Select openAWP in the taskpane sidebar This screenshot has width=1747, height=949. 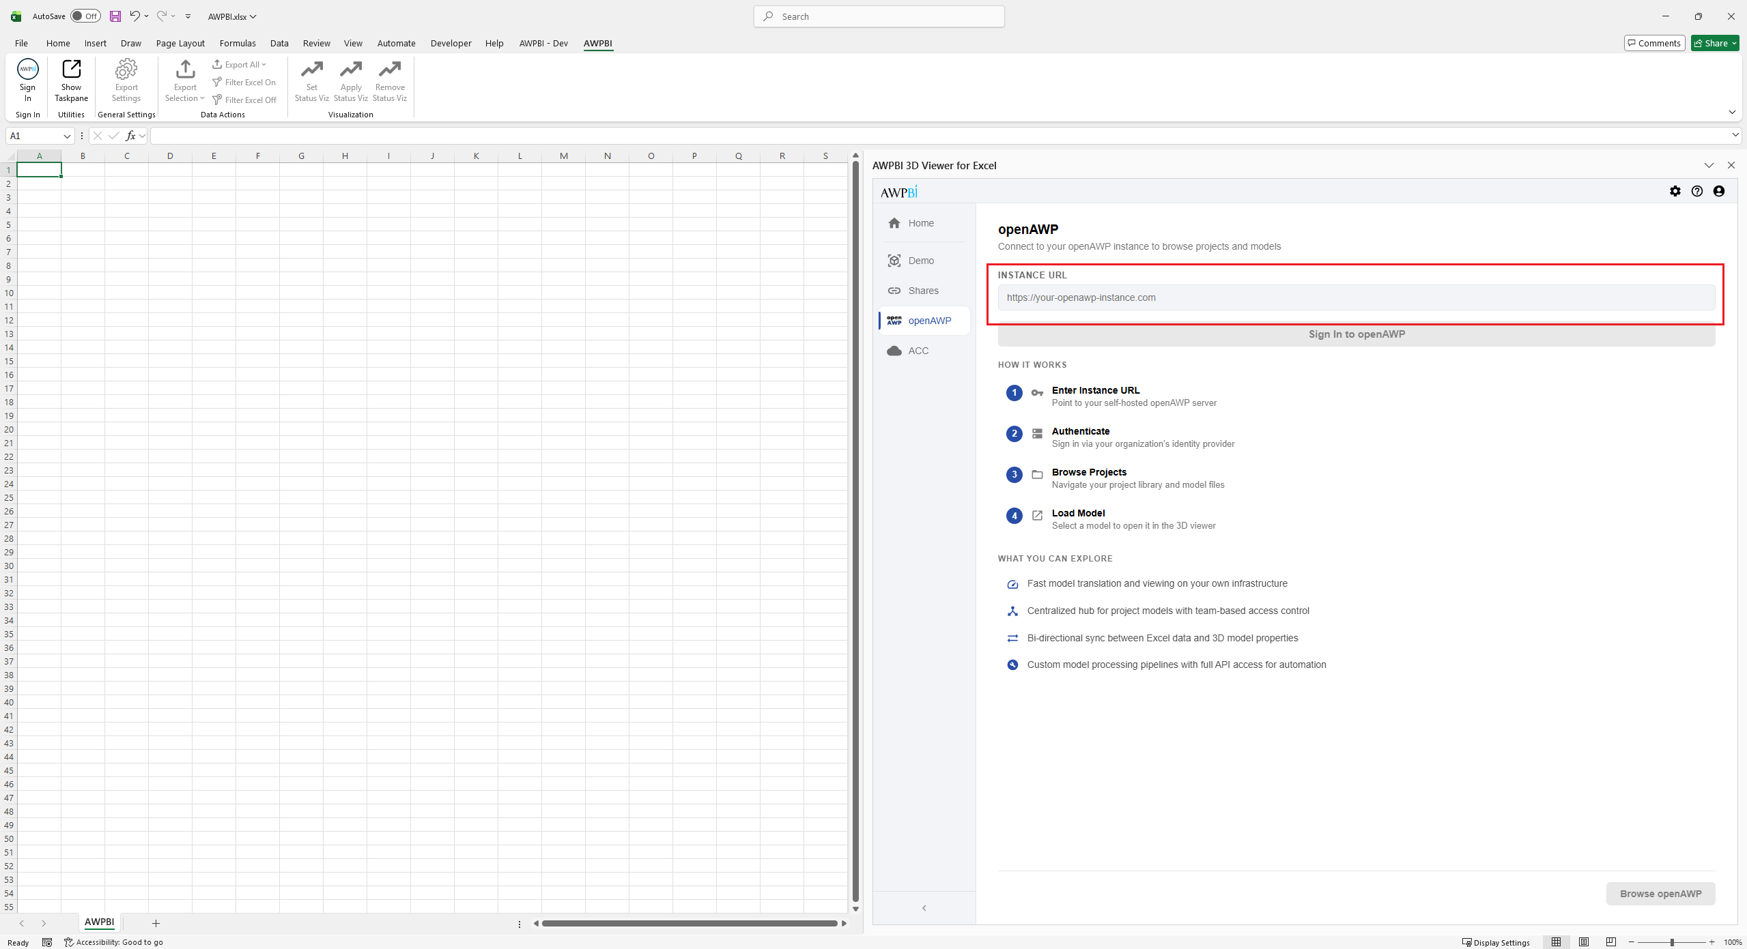click(x=924, y=321)
